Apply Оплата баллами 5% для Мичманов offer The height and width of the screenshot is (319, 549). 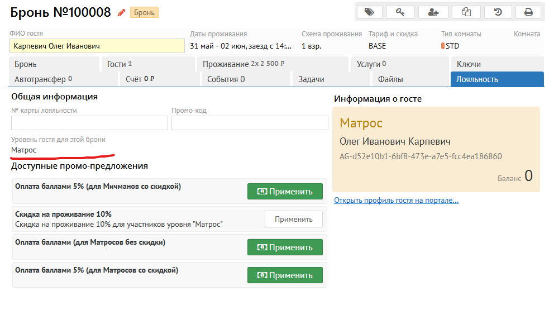[285, 191]
